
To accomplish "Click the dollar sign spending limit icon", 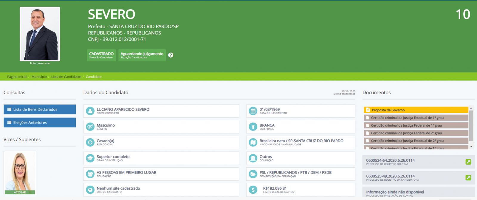I will pos(253,190).
